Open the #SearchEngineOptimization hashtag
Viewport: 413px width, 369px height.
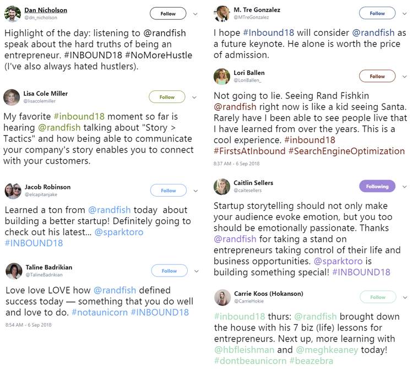pyautogui.click(x=346, y=151)
